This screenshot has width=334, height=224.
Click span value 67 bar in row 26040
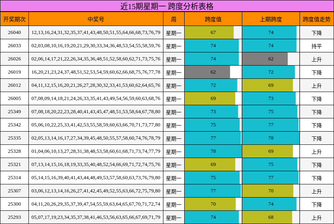click(x=209, y=32)
